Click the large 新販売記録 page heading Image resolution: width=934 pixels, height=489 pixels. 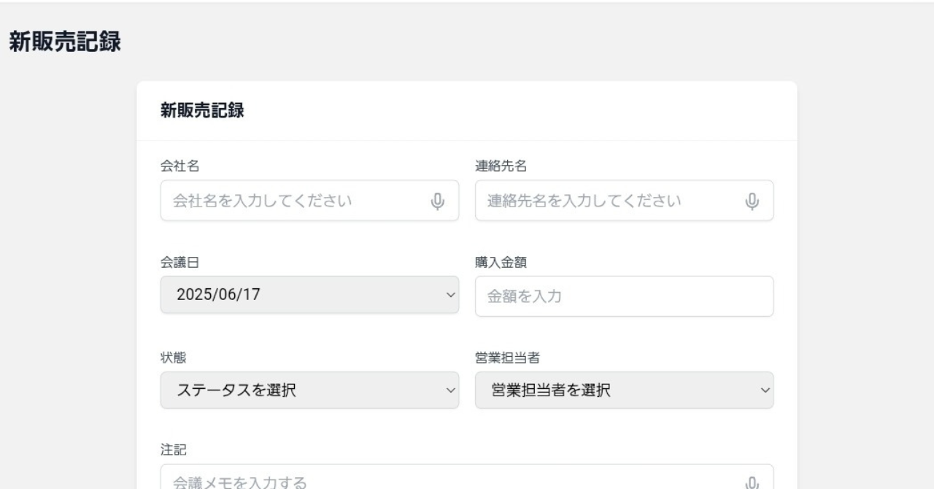pyautogui.click(x=64, y=42)
